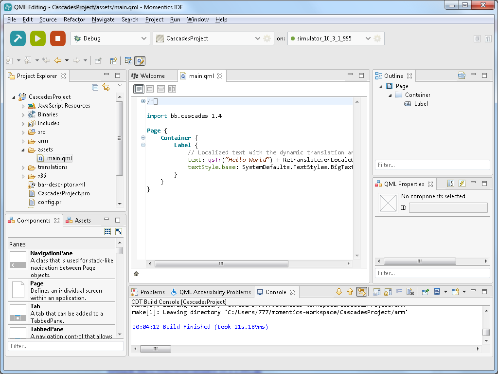Open the Refactor menu
Image resolution: width=498 pixels, height=374 pixels.
click(x=74, y=19)
